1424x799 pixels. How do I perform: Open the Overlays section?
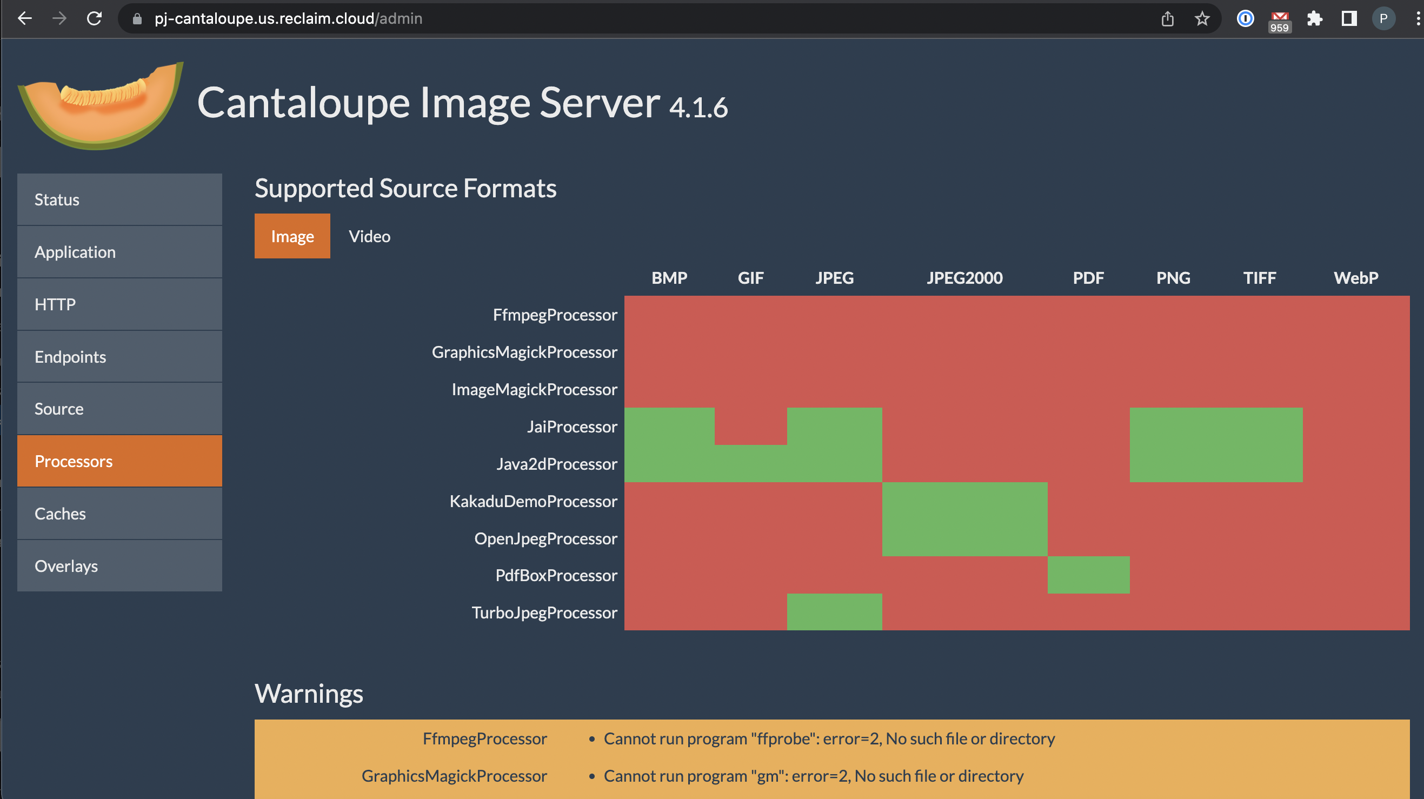pyautogui.click(x=119, y=565)
